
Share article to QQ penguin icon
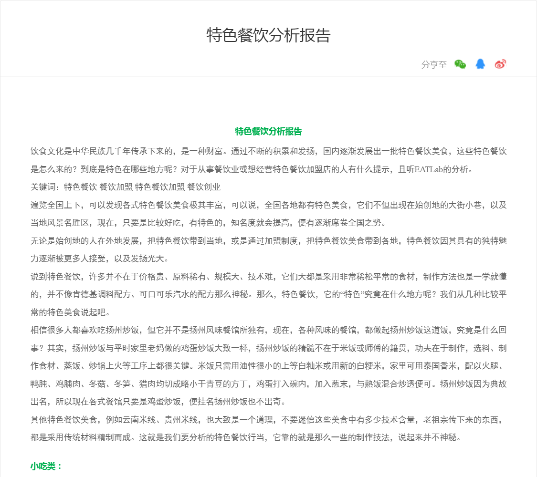point(480,64)
